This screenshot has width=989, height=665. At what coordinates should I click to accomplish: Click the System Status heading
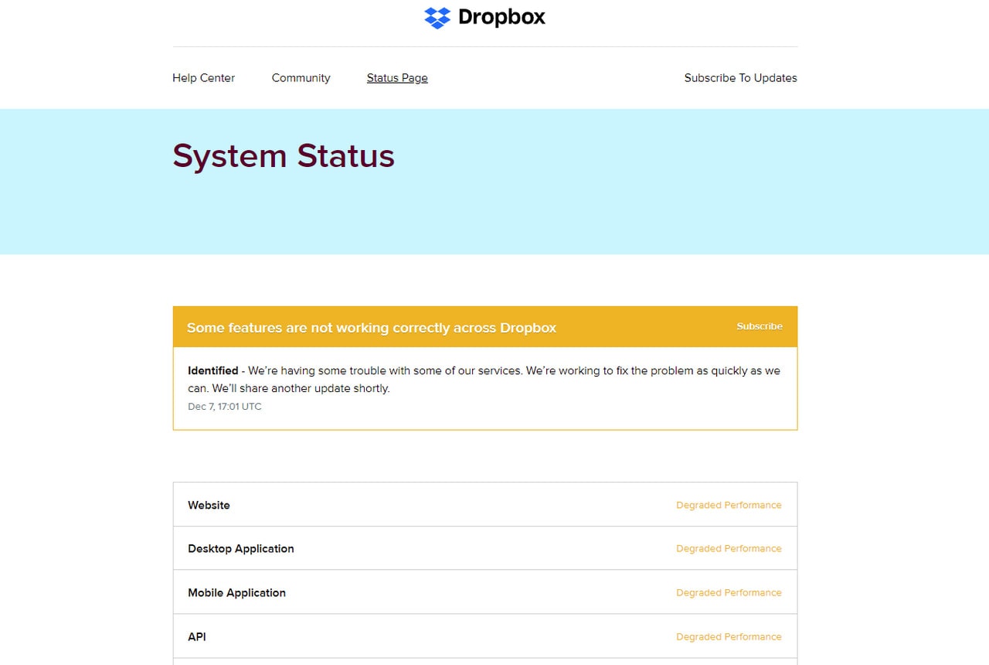click(284, 156)
